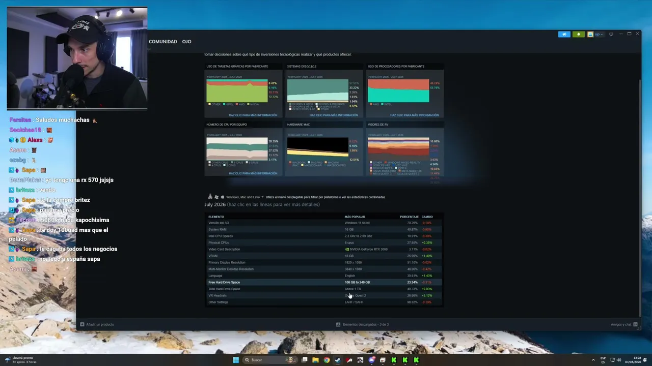Click the Total Hard Drive Space row
This screenshot has width=652, height=366.
click(324, 289)
